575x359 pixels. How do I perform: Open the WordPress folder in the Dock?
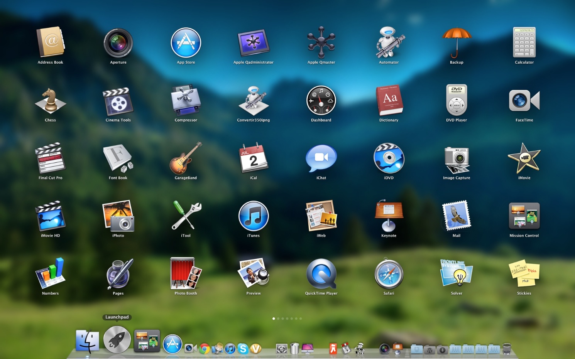[x=430, y=349]
